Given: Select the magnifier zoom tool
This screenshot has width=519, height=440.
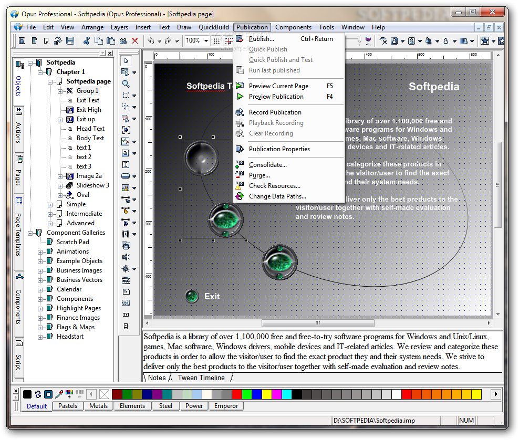Looking at the screenshot, I should pyautogui.click(x=126, y=83).
